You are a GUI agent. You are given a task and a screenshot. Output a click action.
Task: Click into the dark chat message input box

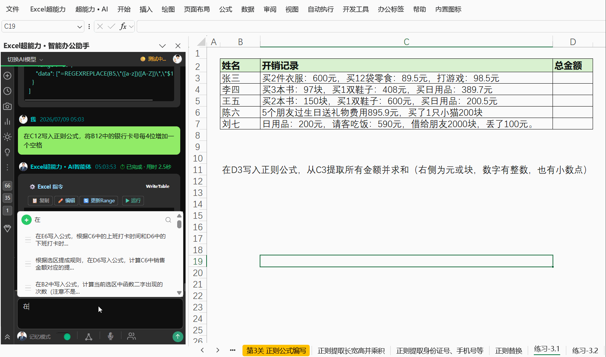click(x=100, y=313)
